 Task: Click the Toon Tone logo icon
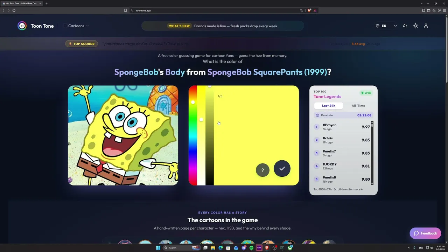pos(22,26)
